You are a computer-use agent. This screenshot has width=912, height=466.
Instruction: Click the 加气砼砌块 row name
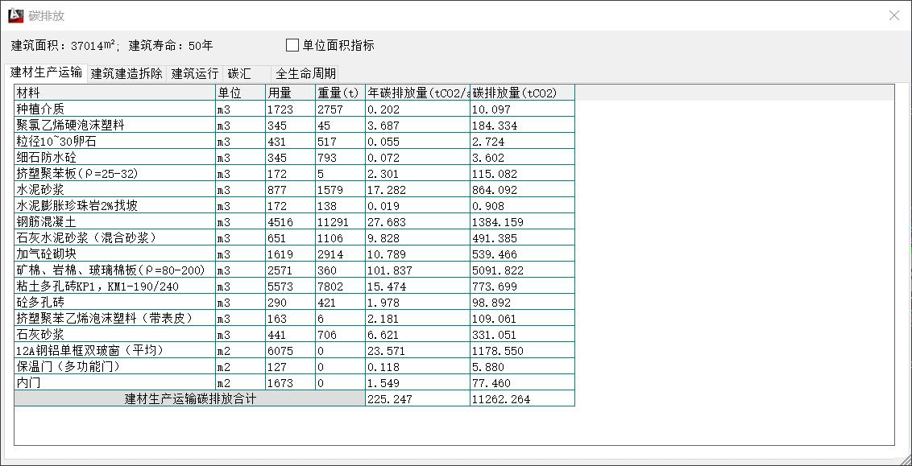[114, 254]
